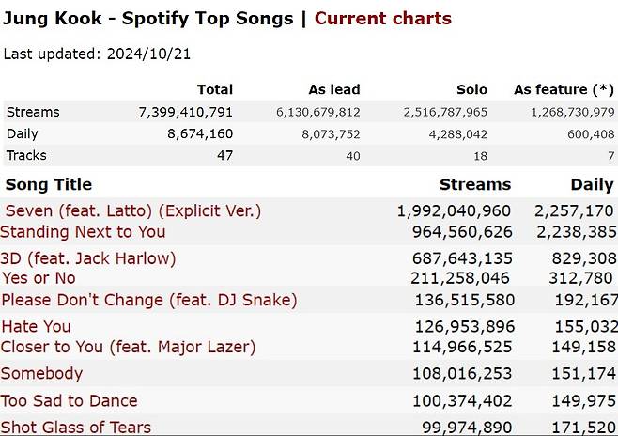Viewport: 618px width, 436px height.
Task: Open the Hate You song link
Action: point(37,327)
